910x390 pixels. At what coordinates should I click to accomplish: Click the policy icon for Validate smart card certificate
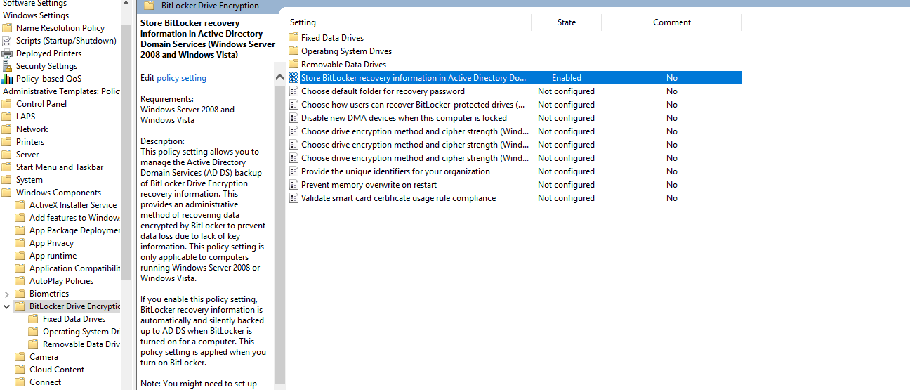294,198
